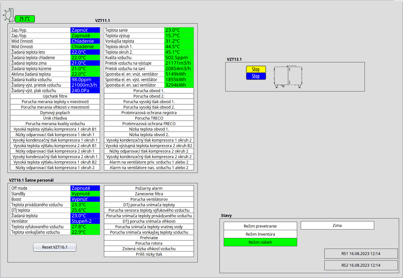Select the Žiadaná kvalita vzduchu 98.0ppm field
Screen dimensions: 403x278
[85, 80]
